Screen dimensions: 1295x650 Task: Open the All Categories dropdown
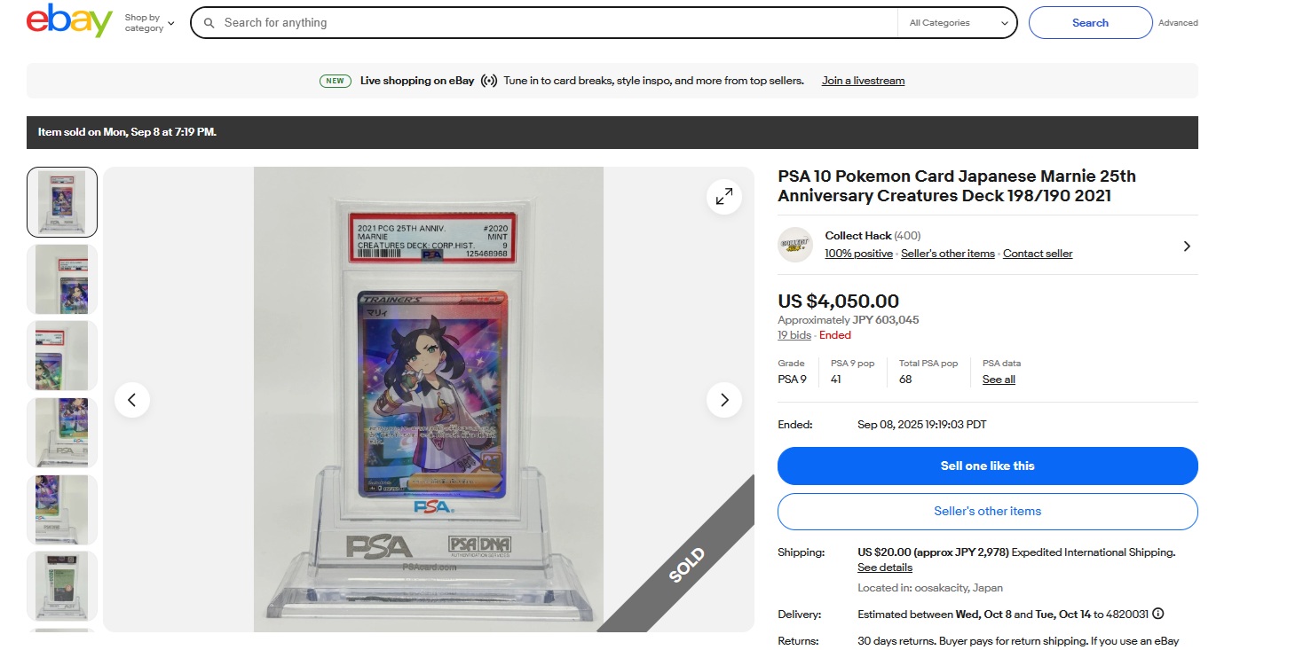(958, 23)
